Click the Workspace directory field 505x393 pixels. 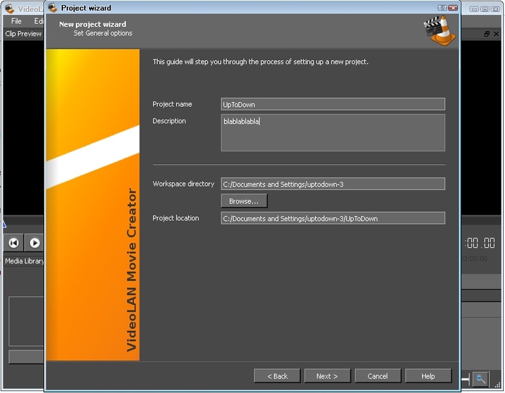[x=333, y=184]
